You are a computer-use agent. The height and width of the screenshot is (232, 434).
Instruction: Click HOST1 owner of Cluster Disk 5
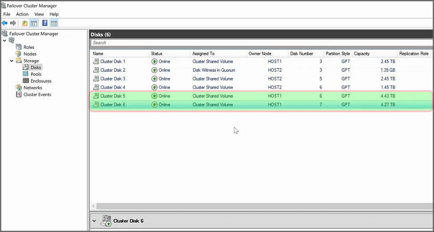[274, 96]
